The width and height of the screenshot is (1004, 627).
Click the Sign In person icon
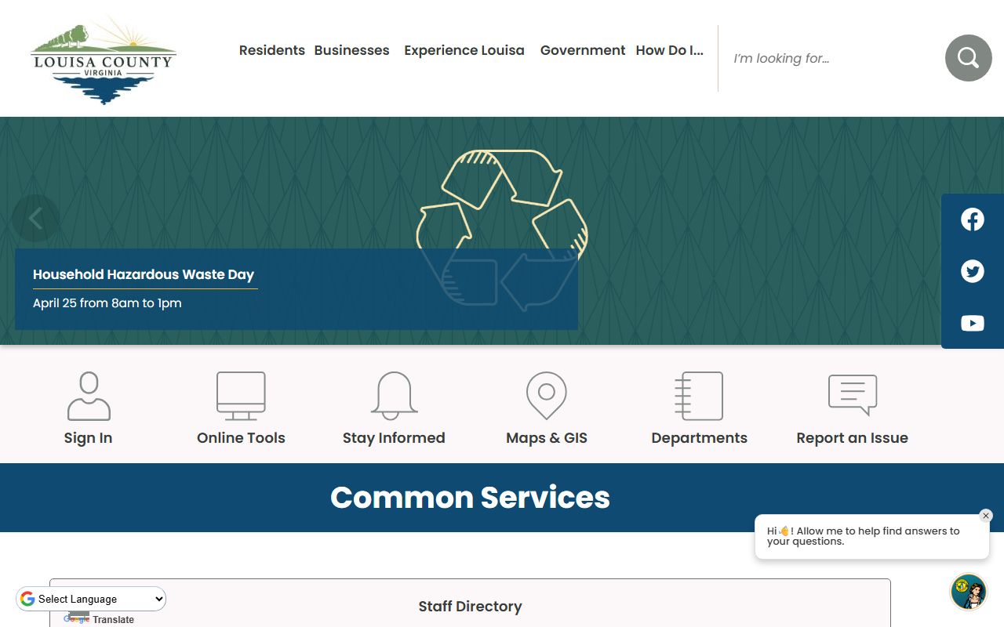pos(89,397)
